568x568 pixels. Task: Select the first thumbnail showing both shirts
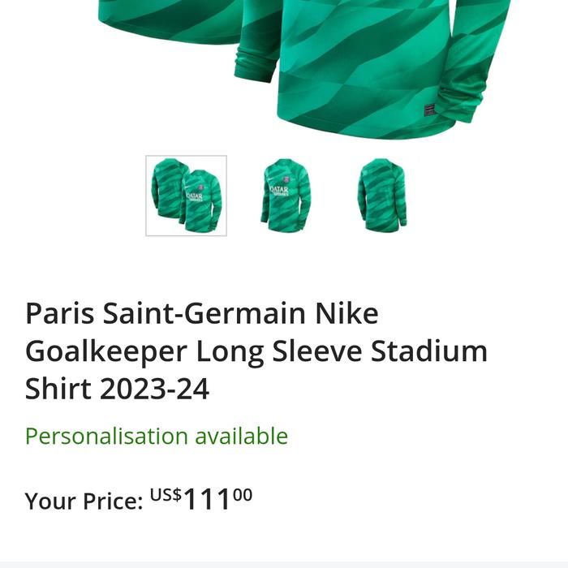(x=186, y=196)
